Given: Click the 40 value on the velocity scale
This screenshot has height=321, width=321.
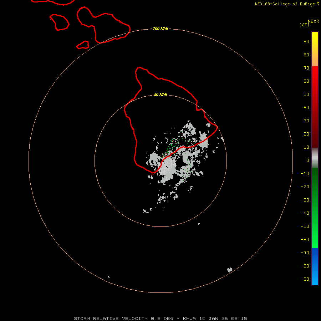Looking at the screenshot, I should (x=306, y=108).
